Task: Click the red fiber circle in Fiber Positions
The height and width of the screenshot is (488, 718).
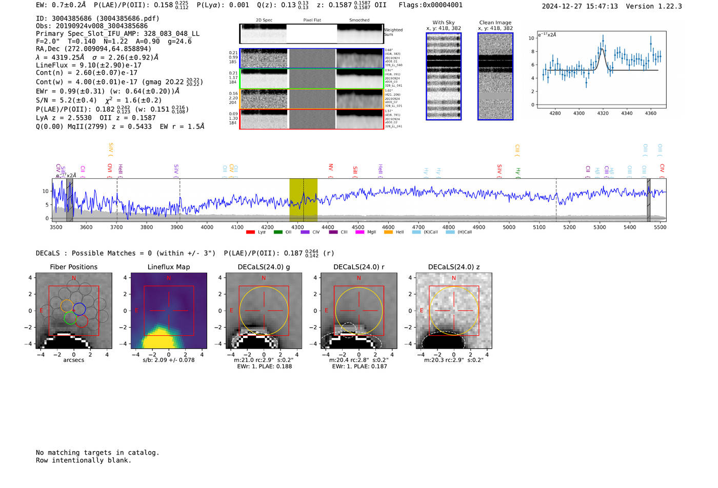Action: click(x=82, y=321)
